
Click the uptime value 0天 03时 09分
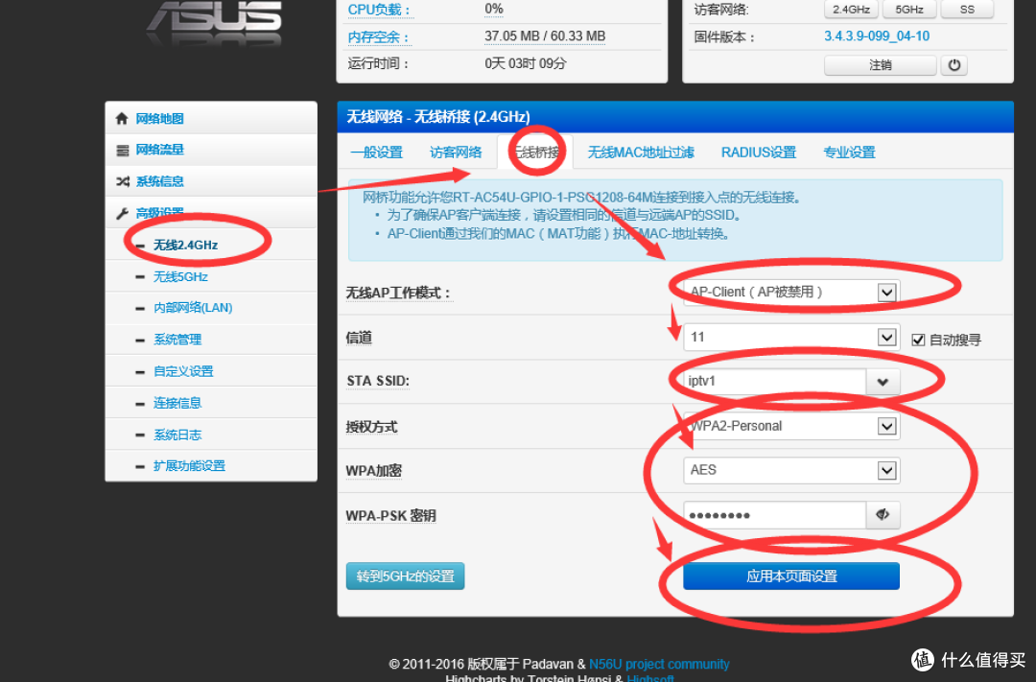click(526, 63)
